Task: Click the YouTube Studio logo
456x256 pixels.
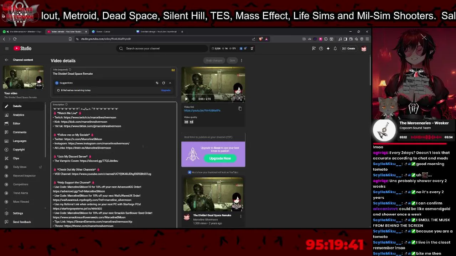Action: [23, 48]
